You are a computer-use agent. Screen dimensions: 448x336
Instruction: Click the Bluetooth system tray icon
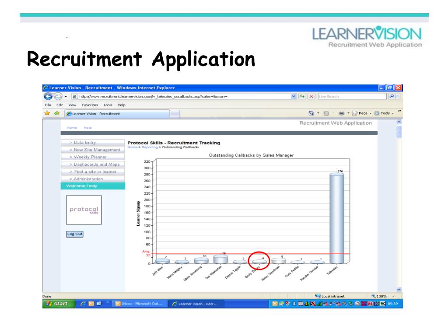294,304
